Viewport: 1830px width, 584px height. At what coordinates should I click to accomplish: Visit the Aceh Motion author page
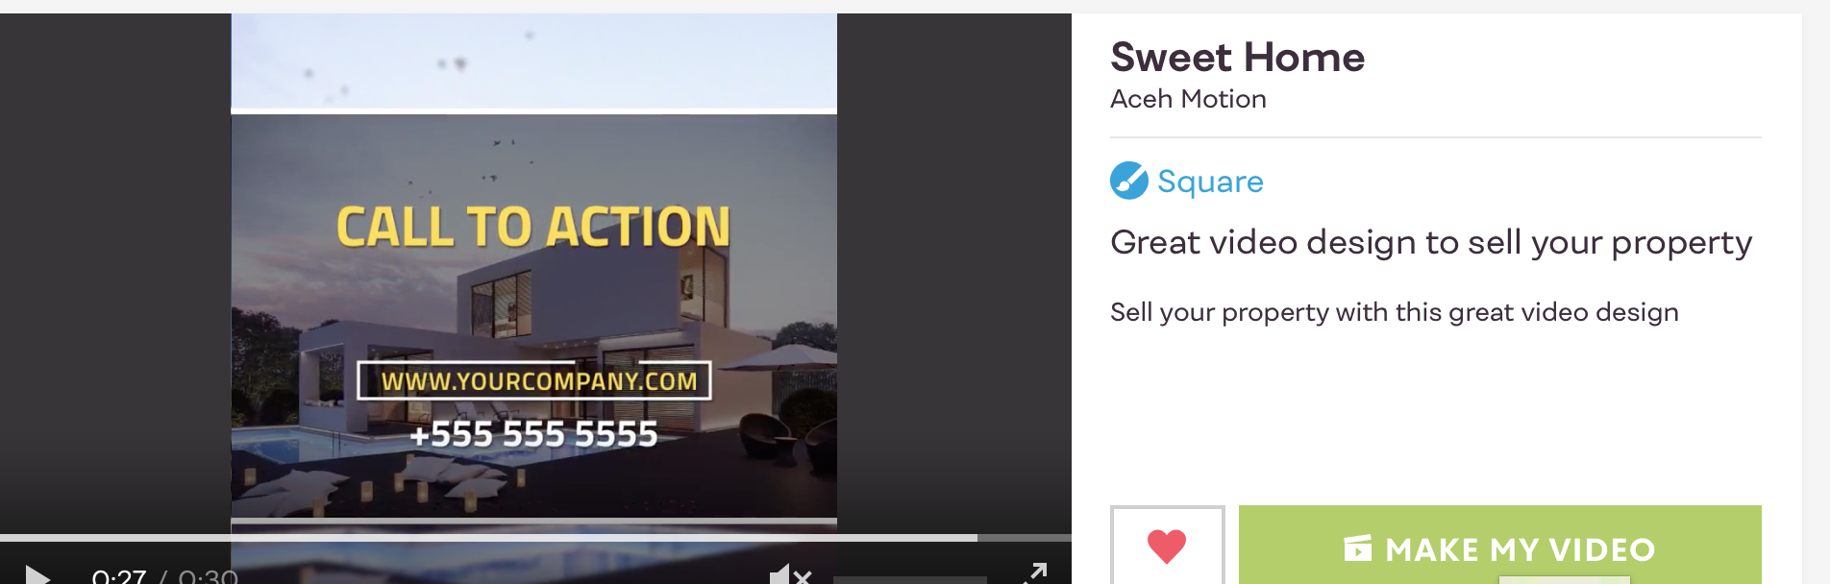click(1188, 99)
